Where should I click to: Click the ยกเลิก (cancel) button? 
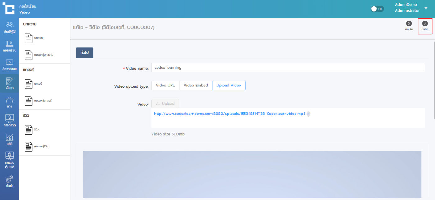[409, 26]
